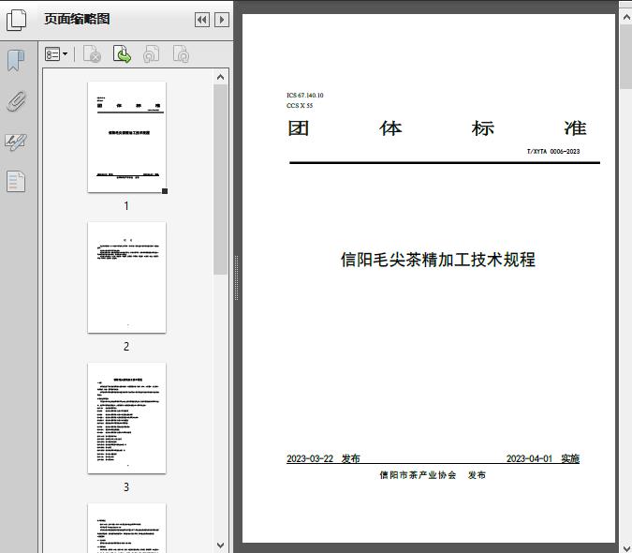The height and width of the screenshot is (553, 632).
Task: Click the text ICS 67.140.10
Action: [x=305, y=96]
